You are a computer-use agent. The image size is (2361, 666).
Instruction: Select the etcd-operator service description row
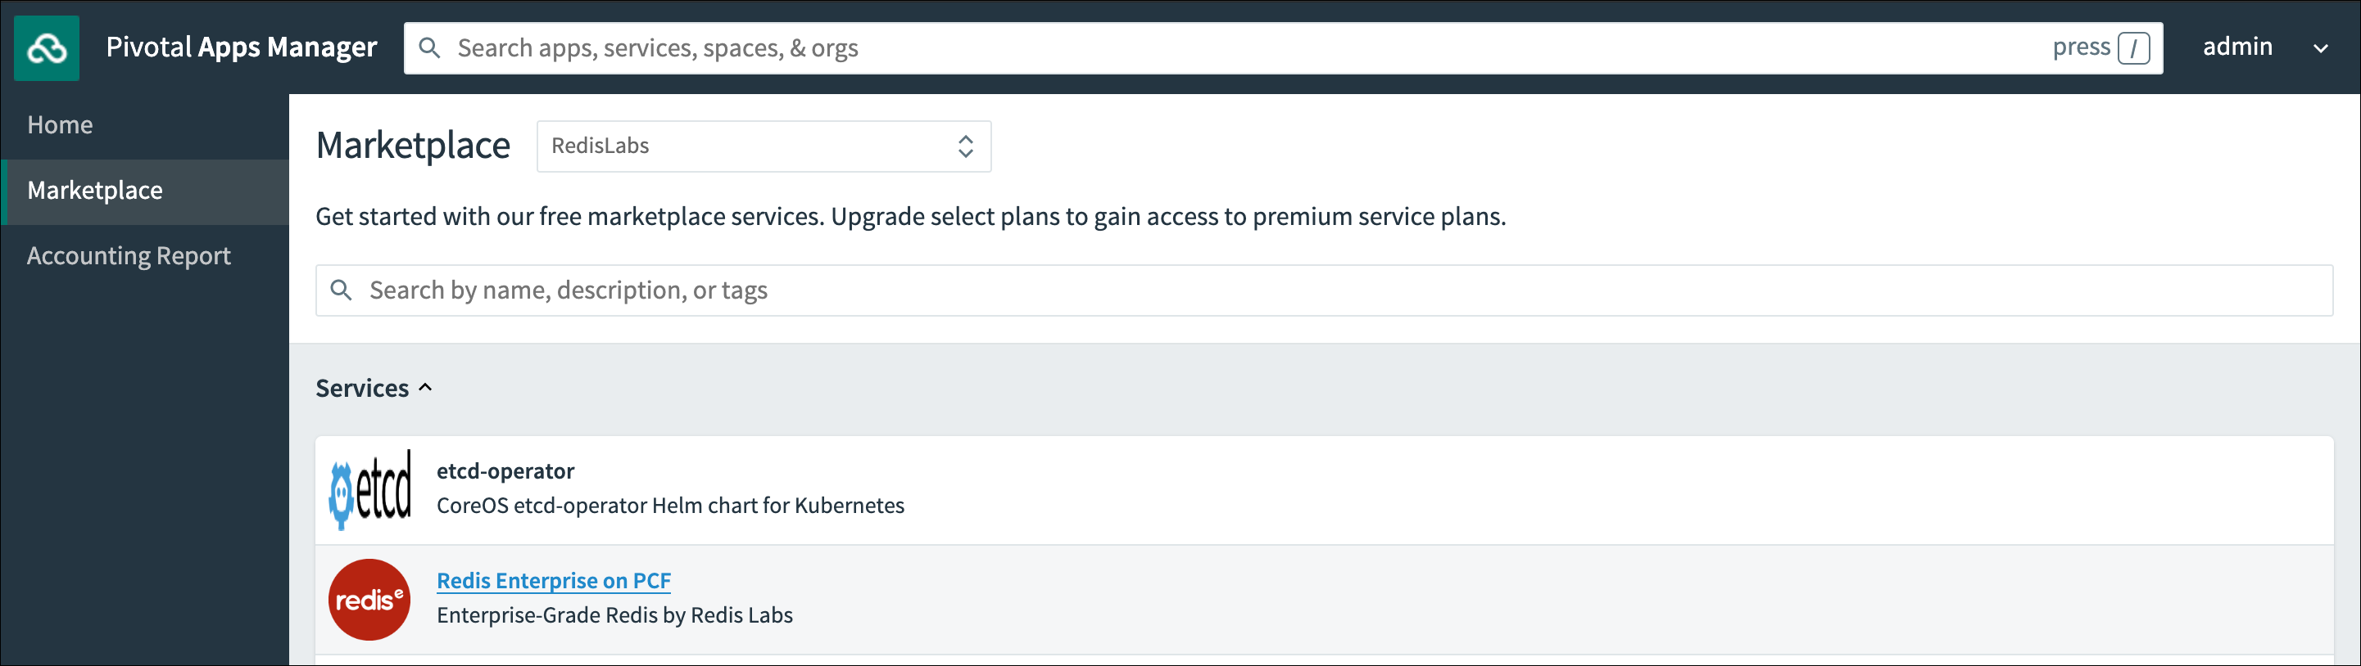(x=670, y=506)
